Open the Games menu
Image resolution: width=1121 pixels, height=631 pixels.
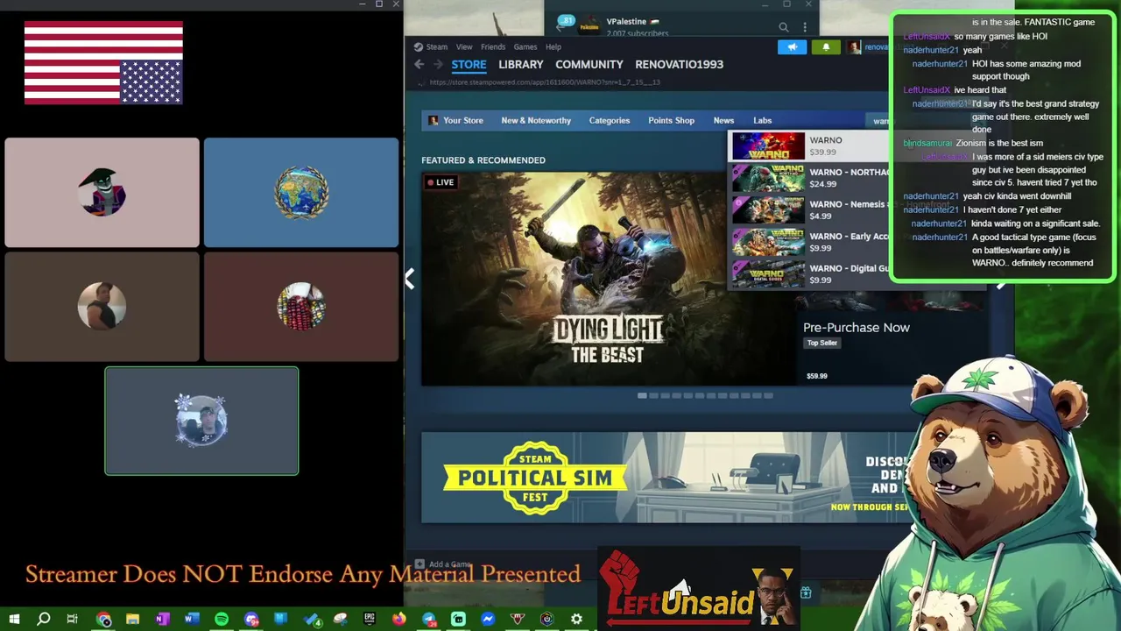525,47
